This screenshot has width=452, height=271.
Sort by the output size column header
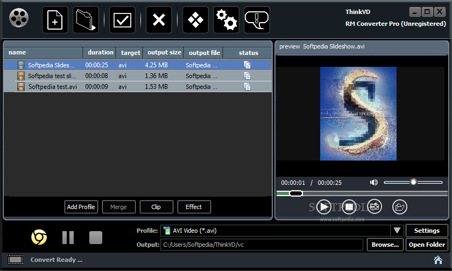163,52
